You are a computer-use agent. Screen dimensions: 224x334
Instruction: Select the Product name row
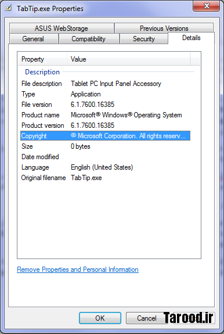coord(105,115)
